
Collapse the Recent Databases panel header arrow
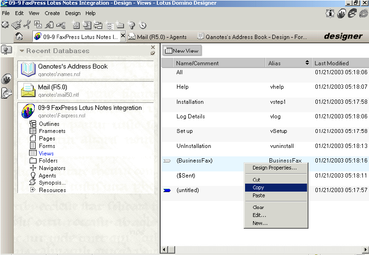coord(22,51)
